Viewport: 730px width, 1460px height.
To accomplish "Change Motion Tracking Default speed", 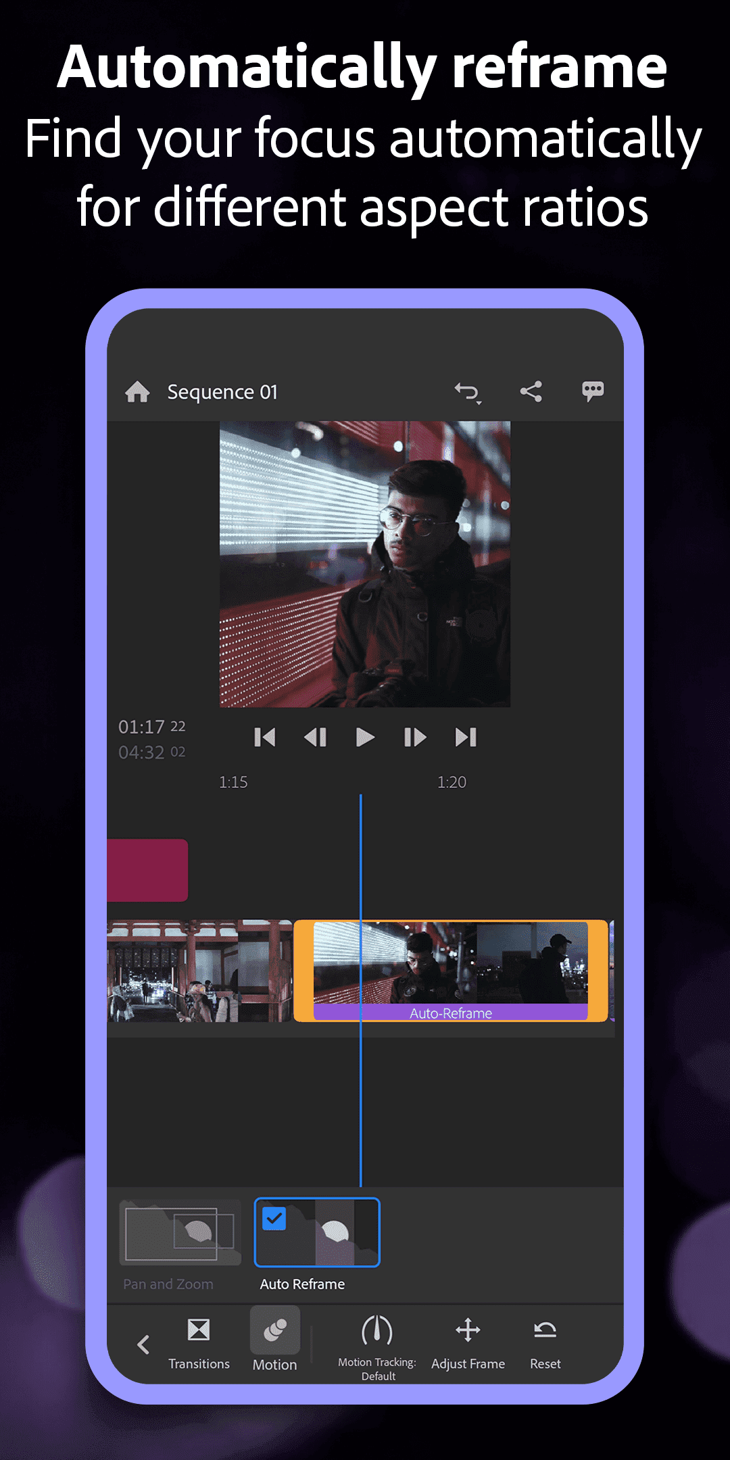I will click(x=377, y=1348).
